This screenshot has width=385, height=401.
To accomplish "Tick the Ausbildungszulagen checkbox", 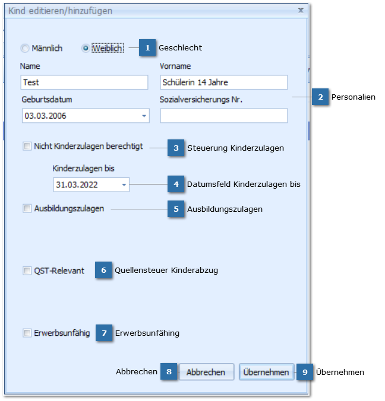I will click(27, 208).
